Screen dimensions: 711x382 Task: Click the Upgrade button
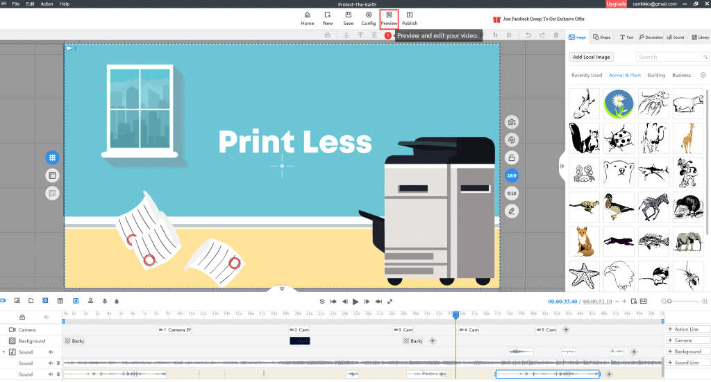[616, 4]
